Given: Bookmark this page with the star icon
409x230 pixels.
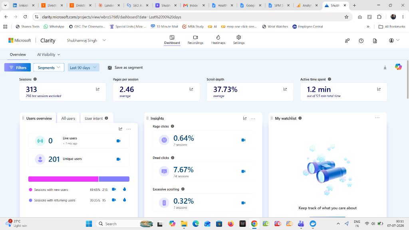Looking at the screenshot, I should tap(346, 17).
